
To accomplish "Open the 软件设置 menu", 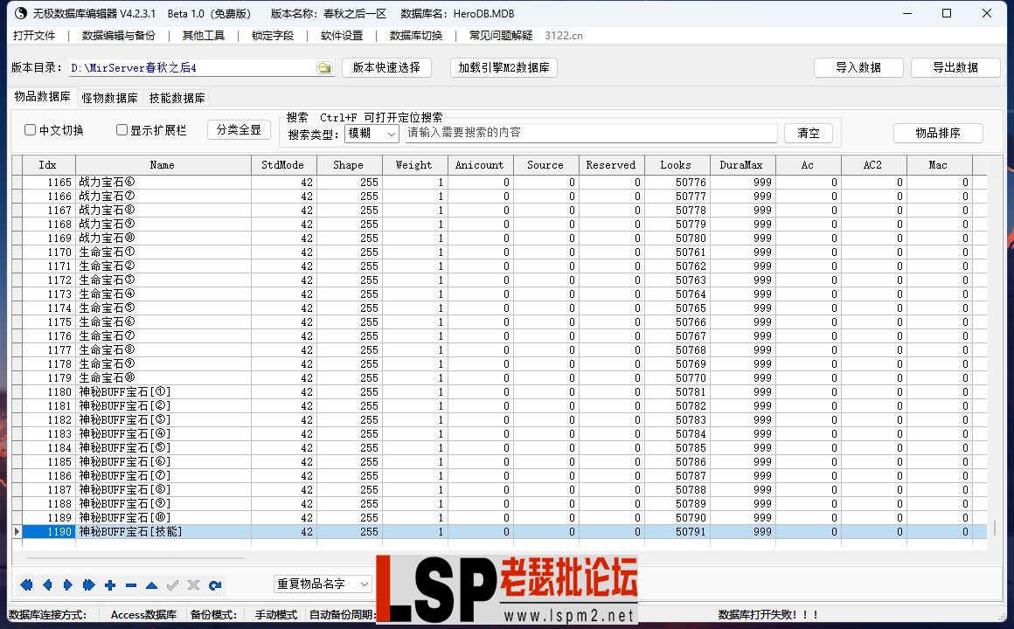I will point(342,36).
